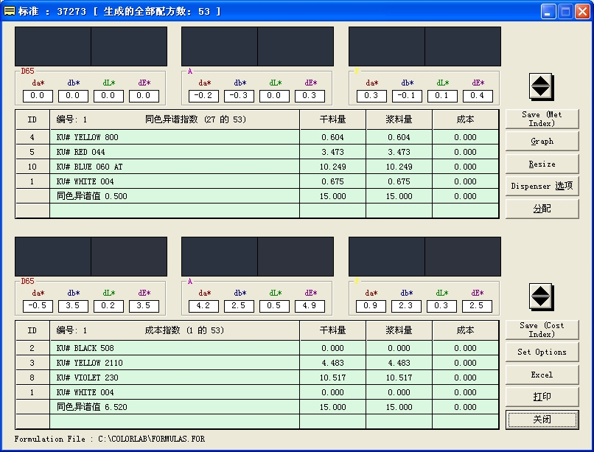The image size is (594, 452).
Task: Click upper D65 da* field showing 0.0
Action: [38, 96]
